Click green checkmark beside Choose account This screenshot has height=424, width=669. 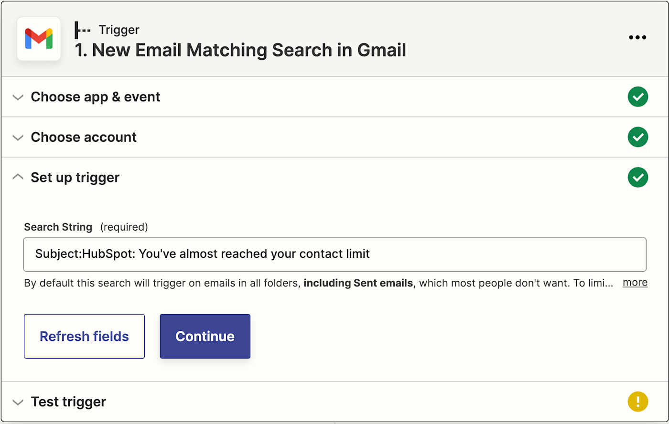pos(638,138)
